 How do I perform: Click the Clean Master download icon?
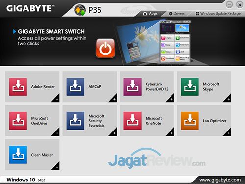(x=18, y=155)
